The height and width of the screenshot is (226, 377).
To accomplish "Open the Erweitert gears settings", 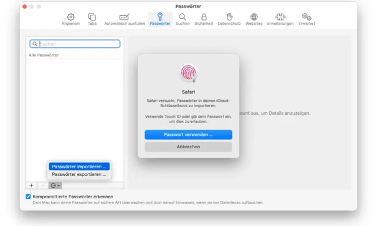I will coord(306,19).
